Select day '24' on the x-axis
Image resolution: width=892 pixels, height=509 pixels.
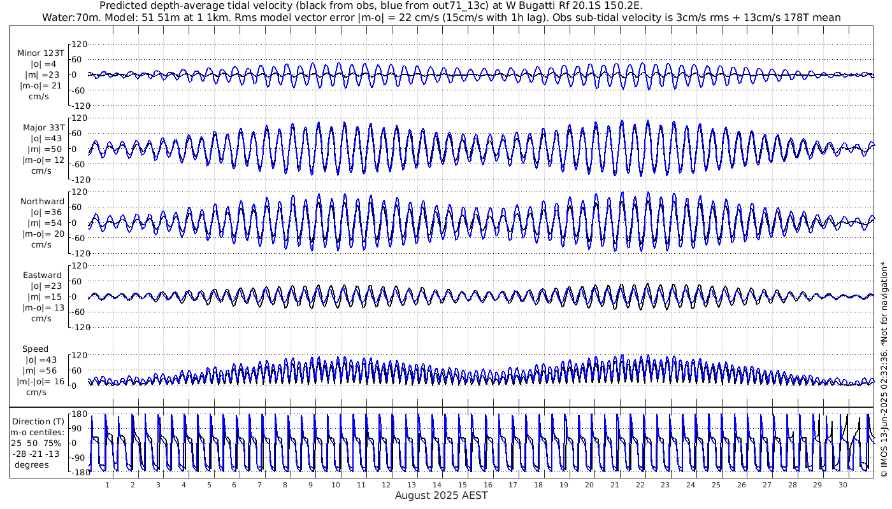691,485
